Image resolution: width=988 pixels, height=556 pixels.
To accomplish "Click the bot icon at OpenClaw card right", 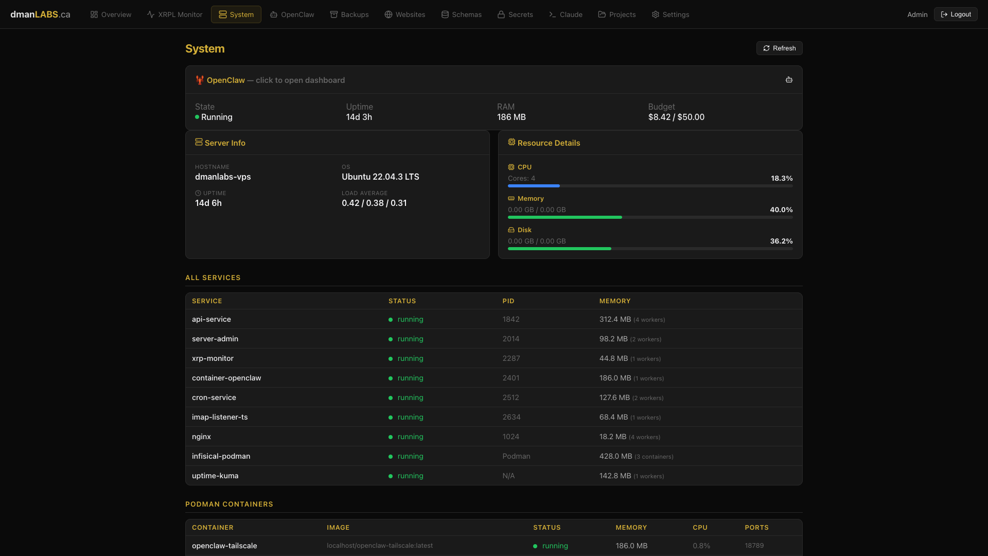I will click(789, 80).
